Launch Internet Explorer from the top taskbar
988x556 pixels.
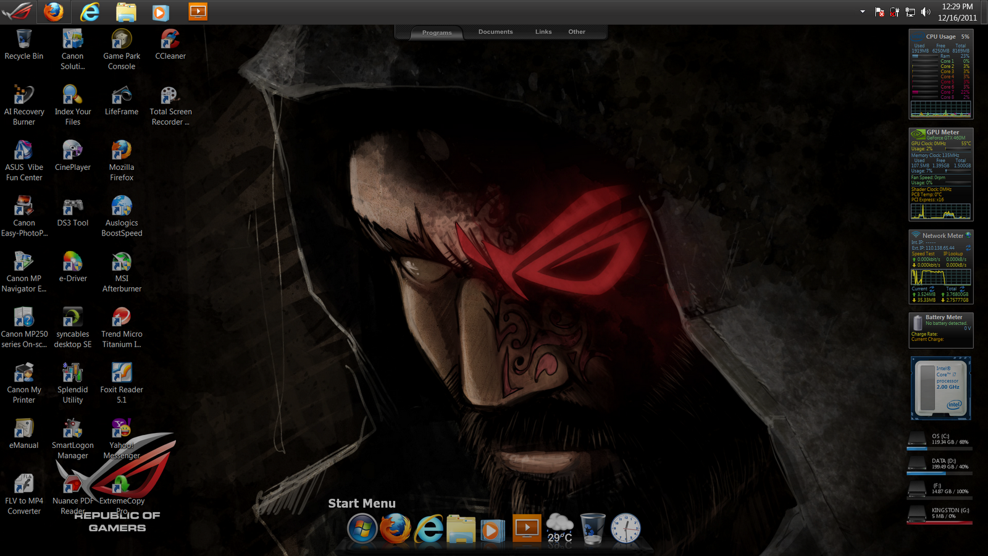pos(90,12)
